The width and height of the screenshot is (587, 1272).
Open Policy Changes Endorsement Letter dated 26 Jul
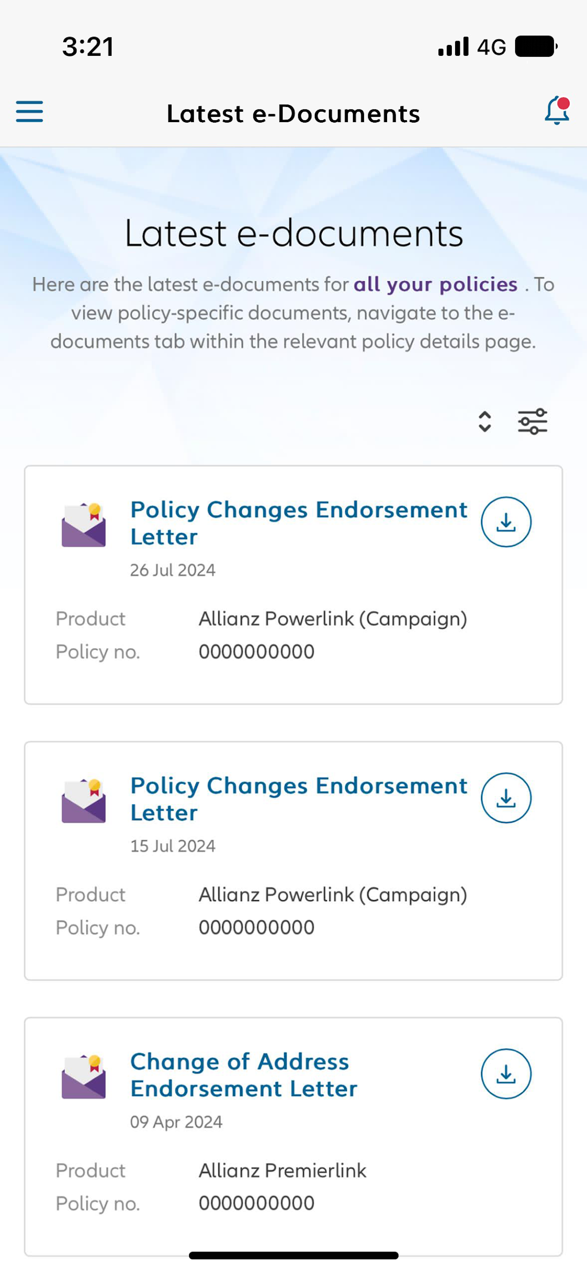point(298,523)
